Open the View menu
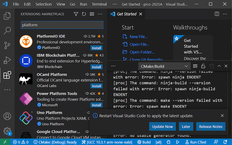The width and height of the screenshot is (232, 145). tap(61, 4)
